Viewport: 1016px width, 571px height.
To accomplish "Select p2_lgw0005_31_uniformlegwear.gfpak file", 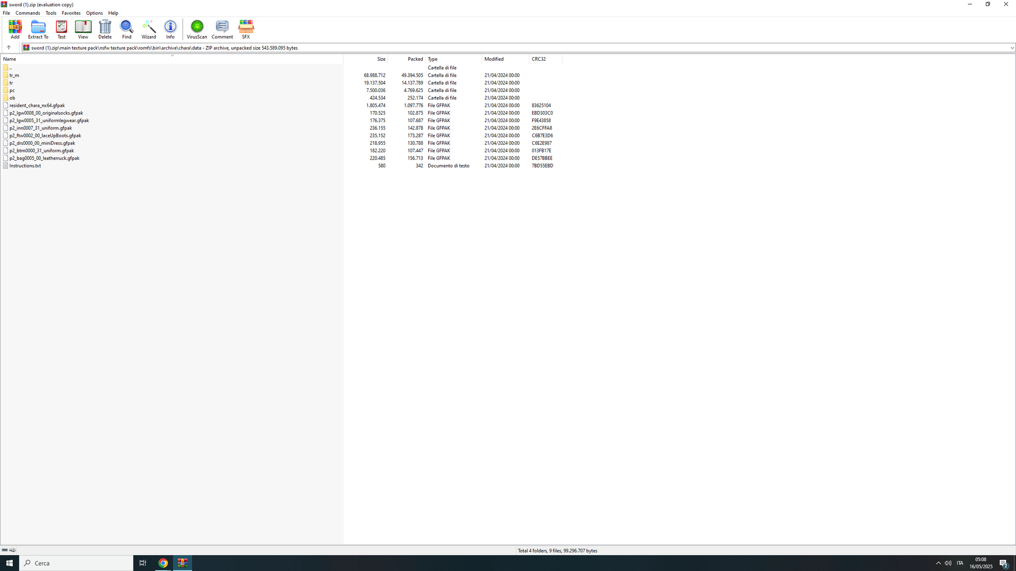I will pos(49,121).
